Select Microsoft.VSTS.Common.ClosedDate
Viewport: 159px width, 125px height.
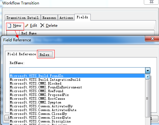pos(77,117)
